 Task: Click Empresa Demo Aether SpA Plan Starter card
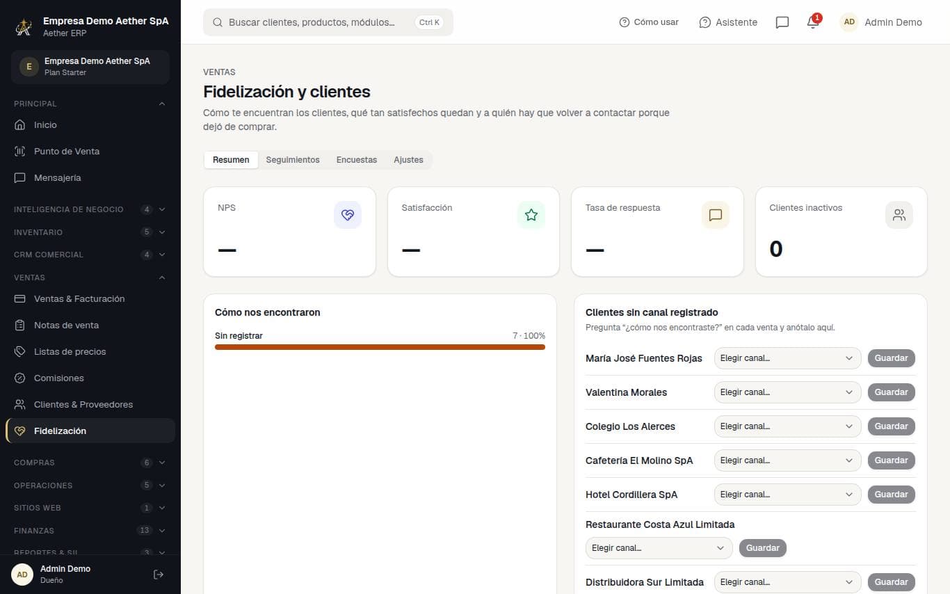coord(90,67)
